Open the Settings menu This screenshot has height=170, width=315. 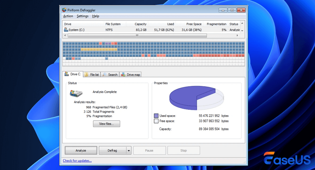pos(83,16)
